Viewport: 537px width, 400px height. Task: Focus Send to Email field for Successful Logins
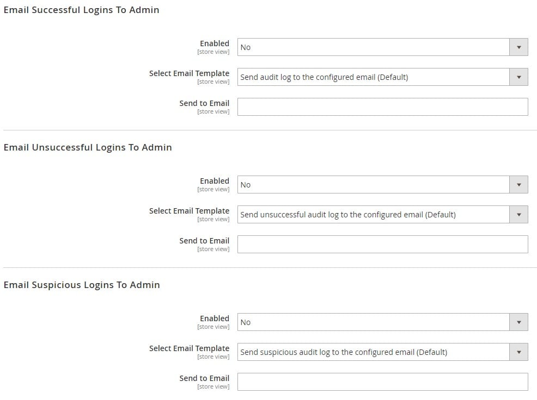pyautogui.click(x=382, y=107)
